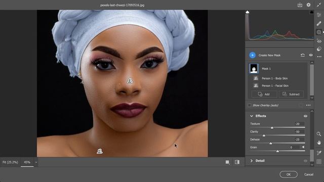Click the filename pexels-last-chwezi title
Image resolution: width=324 pixels, height=182 pixels.
123,5
